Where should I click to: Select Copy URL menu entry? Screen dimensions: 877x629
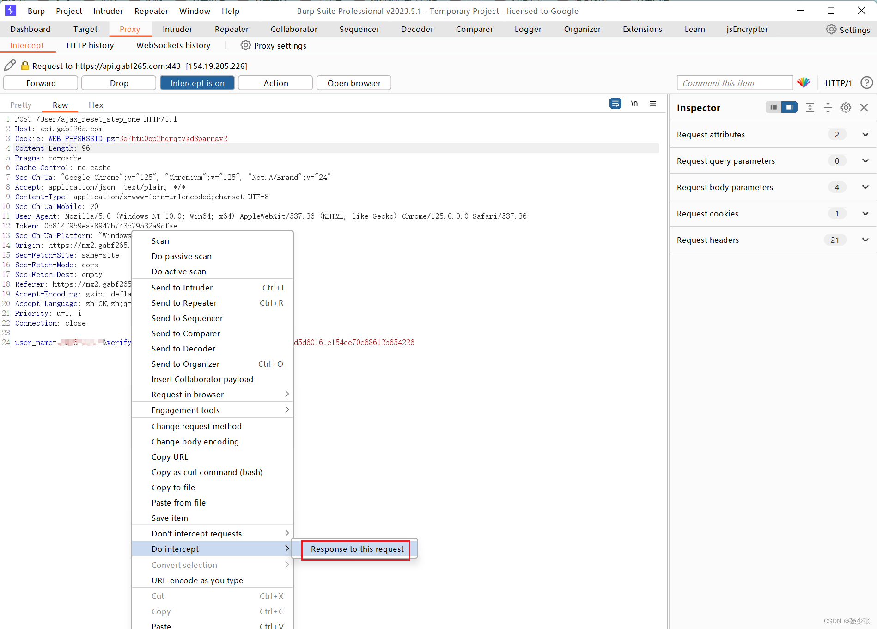pyautogui.click(x=213, y=457)
